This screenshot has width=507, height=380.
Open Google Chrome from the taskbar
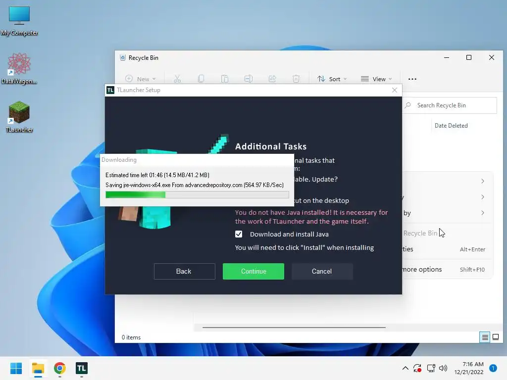tap(60, 368)
